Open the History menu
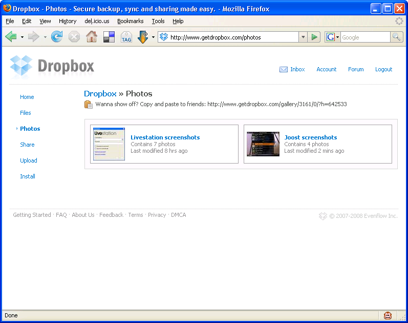Viewport: 408px width, 323px height. (x=68, y=21)
